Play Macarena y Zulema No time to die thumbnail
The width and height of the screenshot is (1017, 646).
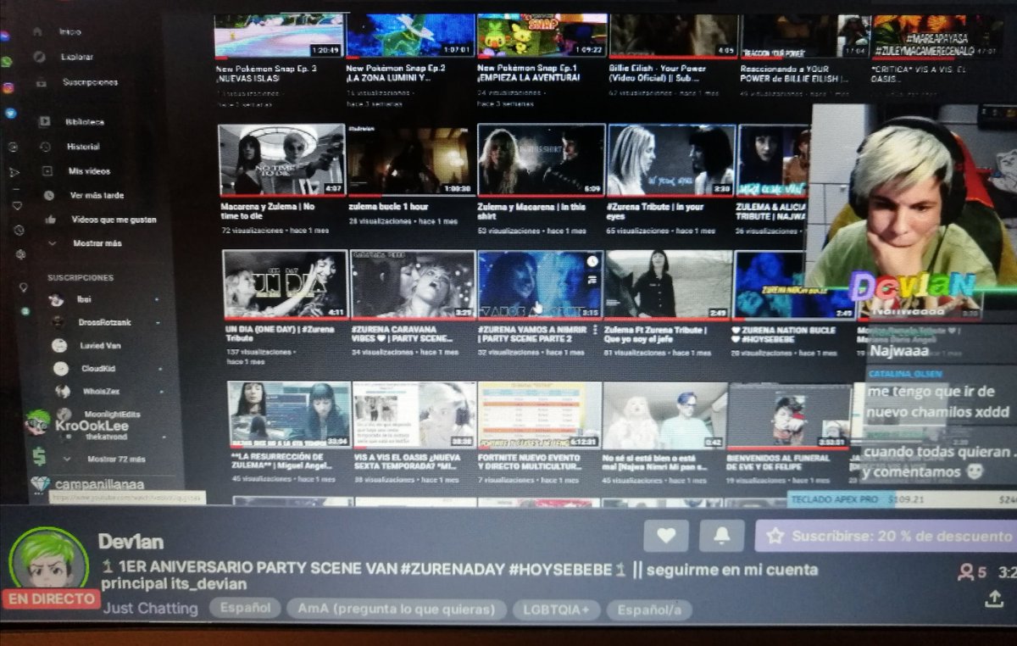281,159
